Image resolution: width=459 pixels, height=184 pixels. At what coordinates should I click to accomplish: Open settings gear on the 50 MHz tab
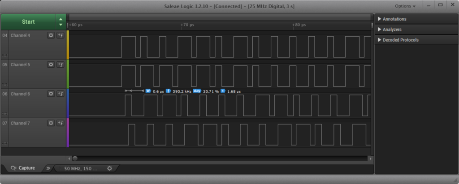point(109,169)
